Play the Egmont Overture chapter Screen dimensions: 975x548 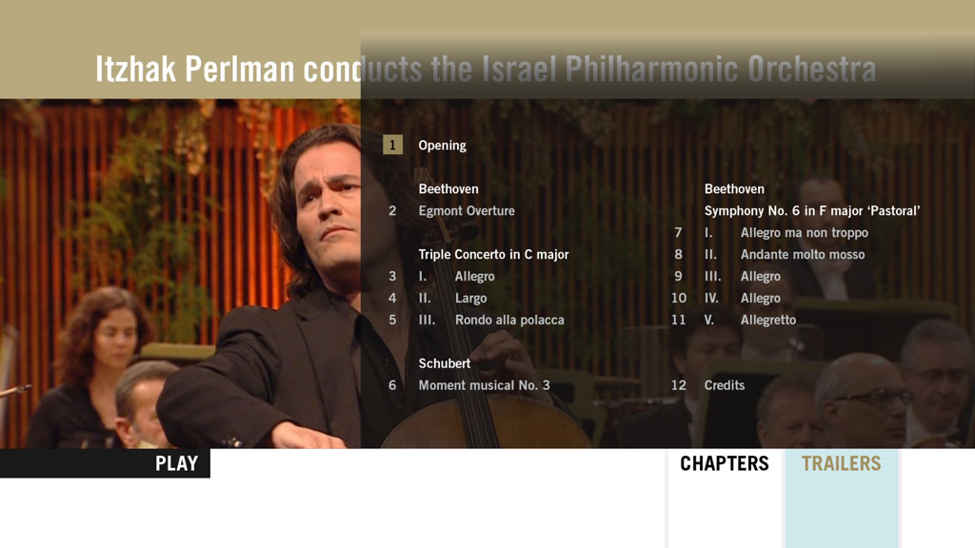point(467,211)
